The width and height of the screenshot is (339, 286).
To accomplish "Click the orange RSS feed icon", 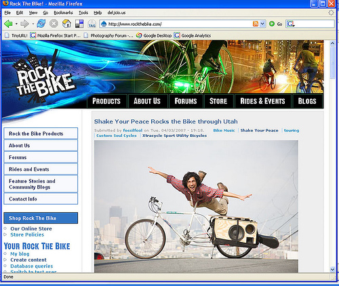I will [256, 24].
